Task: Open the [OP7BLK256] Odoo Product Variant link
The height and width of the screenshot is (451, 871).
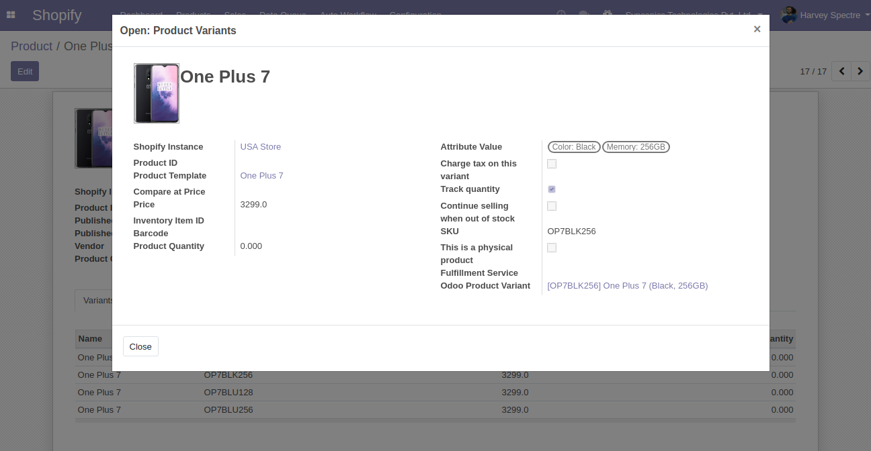Action: click(x=627, y=286)
